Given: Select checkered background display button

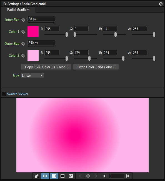Looking at the screenshot, I should 71,176.
